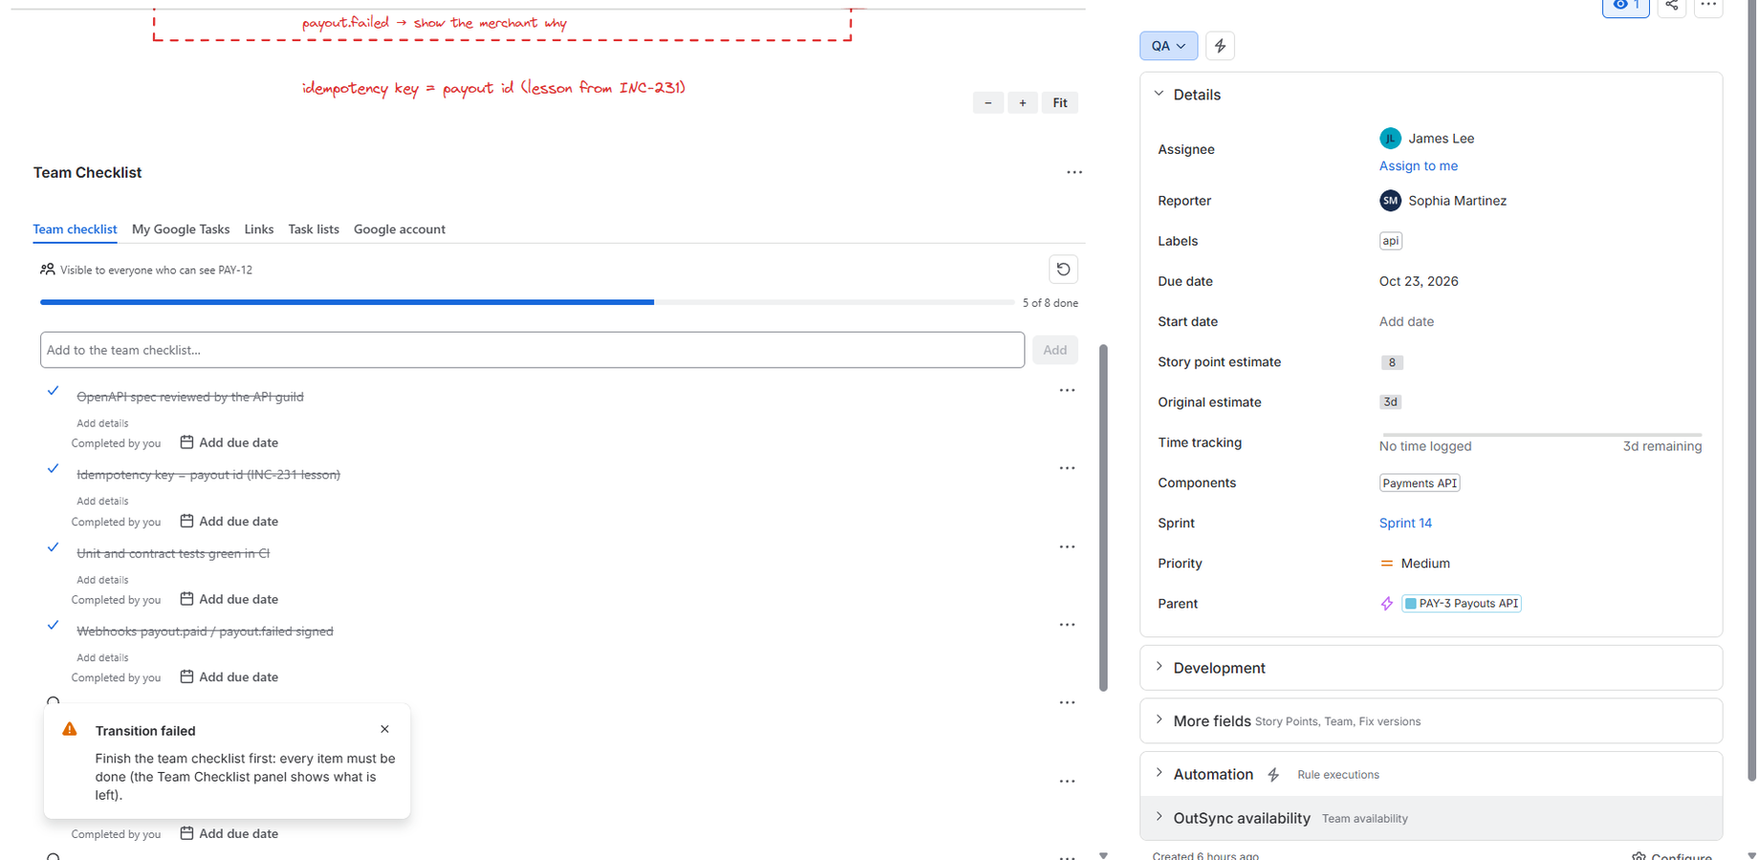
Task: Click the parent epic lightning icon
Action: pyautogui.click(x=1387, y=604)
